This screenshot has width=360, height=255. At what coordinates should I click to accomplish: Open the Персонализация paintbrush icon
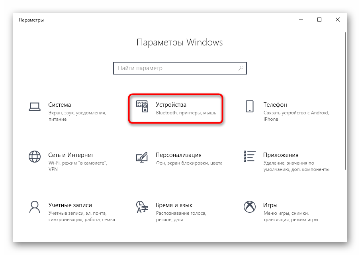[142, 157]
